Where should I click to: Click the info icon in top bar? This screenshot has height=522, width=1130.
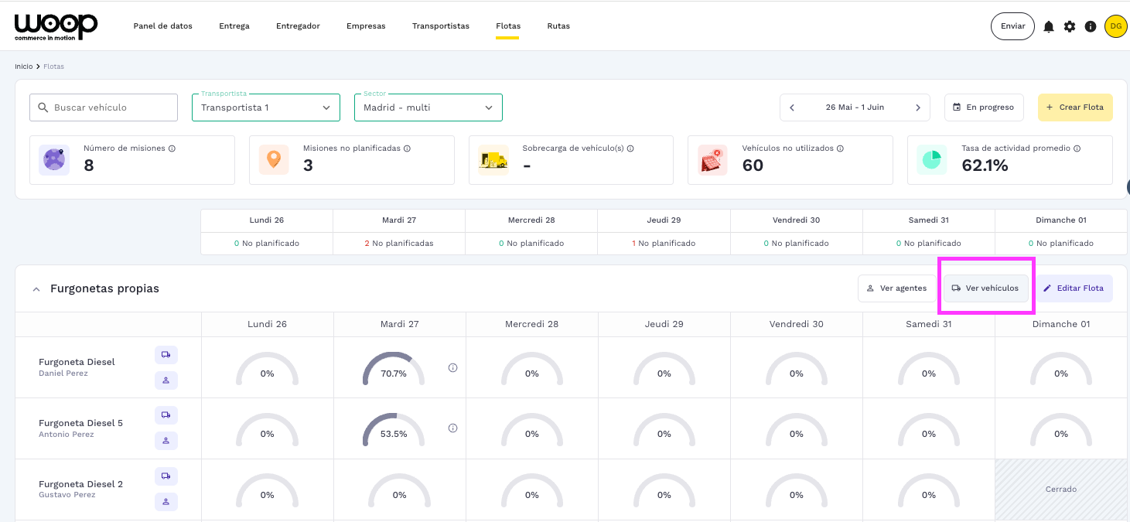(x=1091, y=26)
